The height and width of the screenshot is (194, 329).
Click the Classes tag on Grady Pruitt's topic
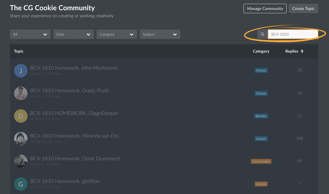[x=261, y=93]
